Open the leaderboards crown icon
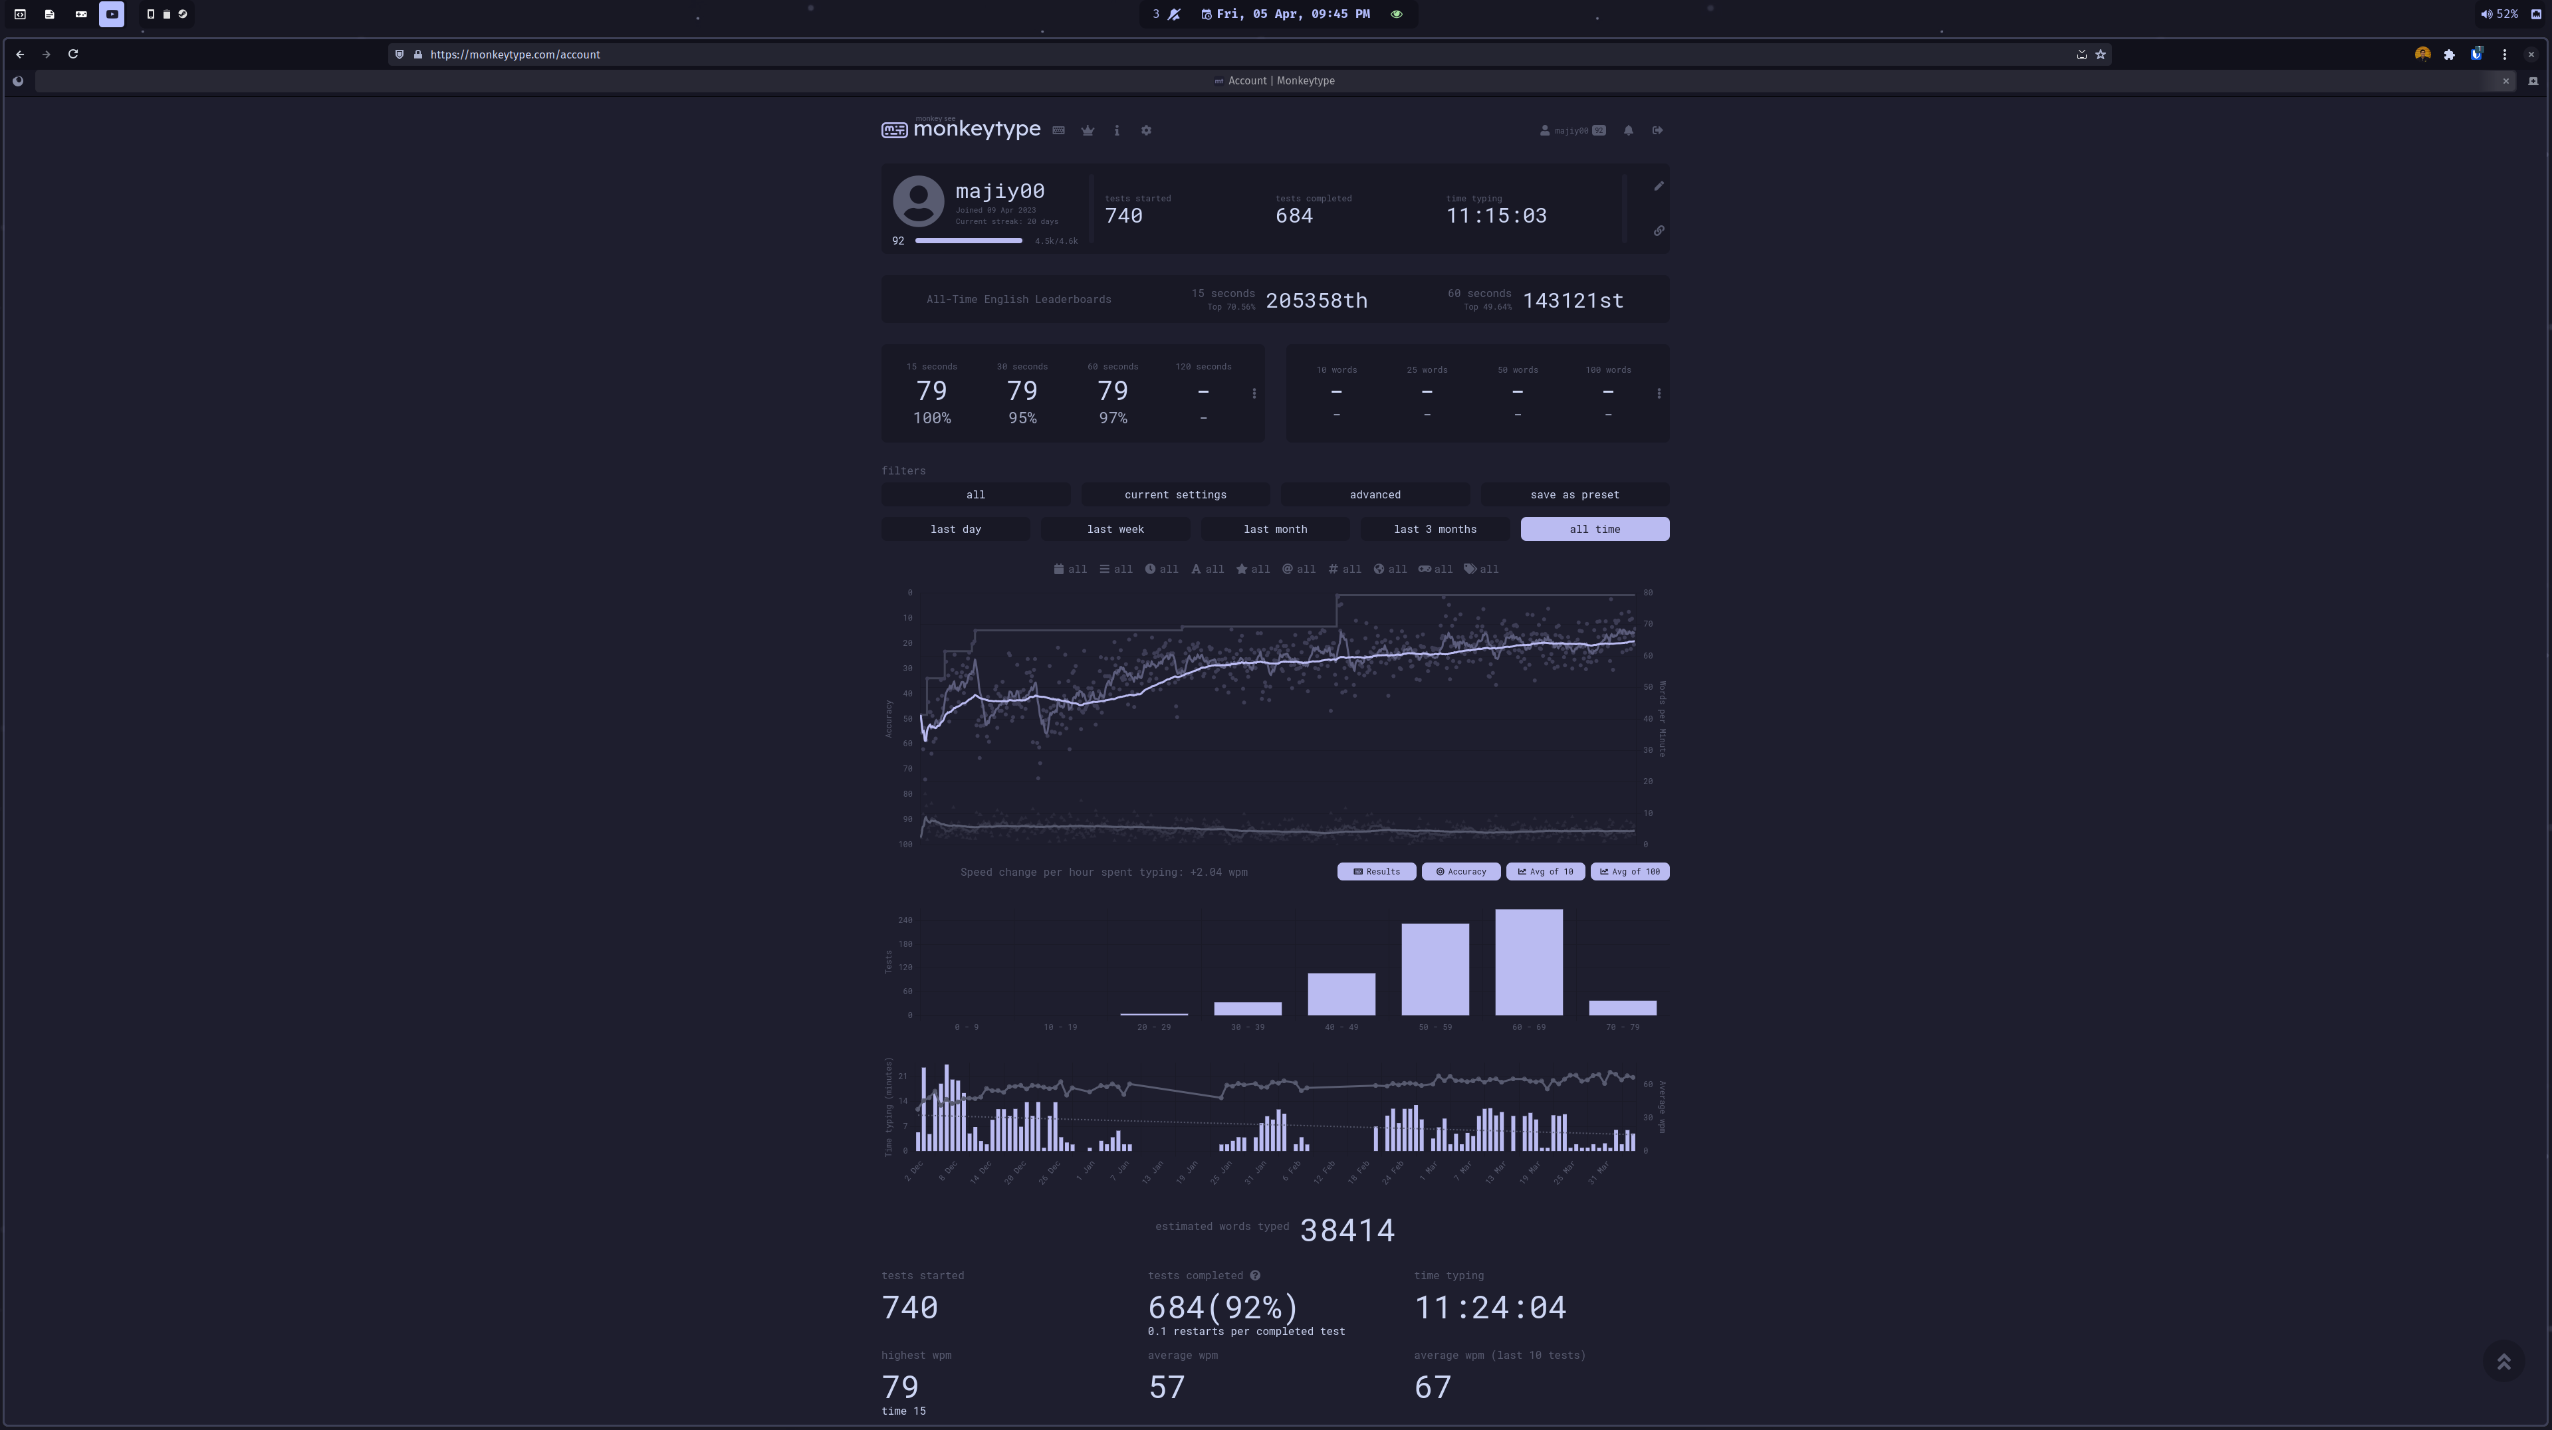Screen dimensions: 2552x1430 (1088, 131)
